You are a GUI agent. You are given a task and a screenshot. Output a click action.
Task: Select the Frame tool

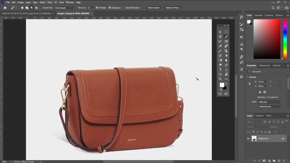click(x=226, y=41)
